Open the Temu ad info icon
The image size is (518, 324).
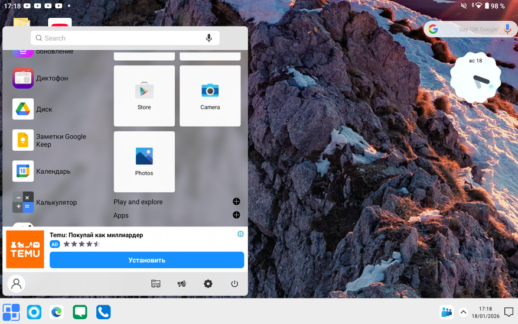tap(240, 234)
